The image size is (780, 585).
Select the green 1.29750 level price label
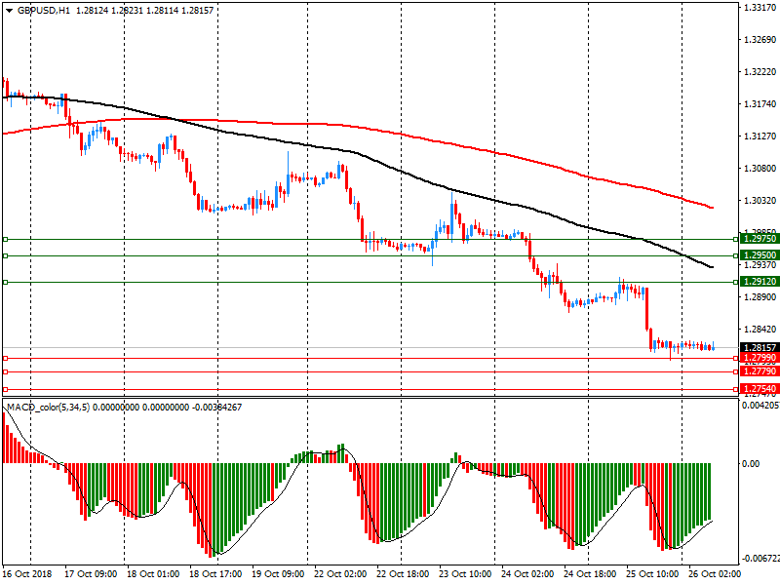(760, 239)
